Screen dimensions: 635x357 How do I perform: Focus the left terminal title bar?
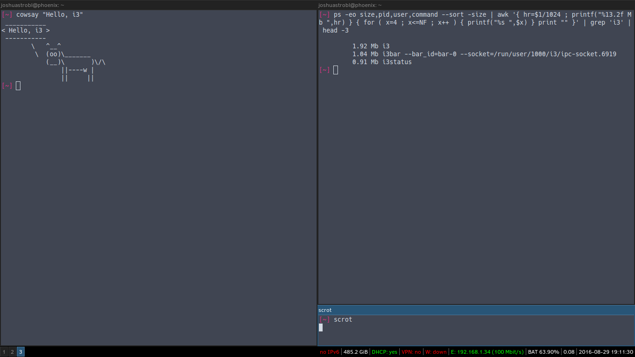point(159,5)
